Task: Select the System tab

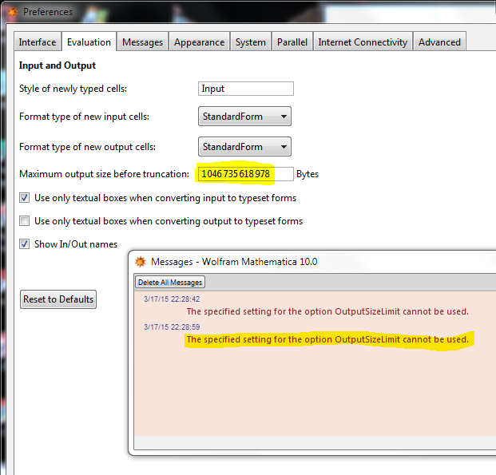Action: (x=250, y=42)
